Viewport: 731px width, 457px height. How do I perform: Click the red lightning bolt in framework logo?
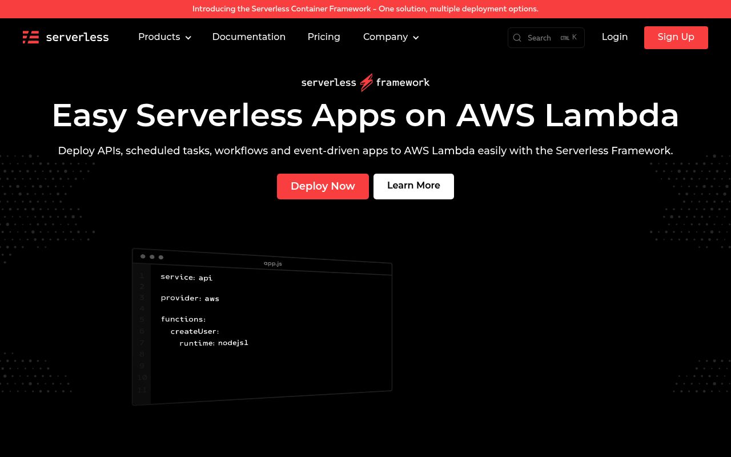coord(366,82)
